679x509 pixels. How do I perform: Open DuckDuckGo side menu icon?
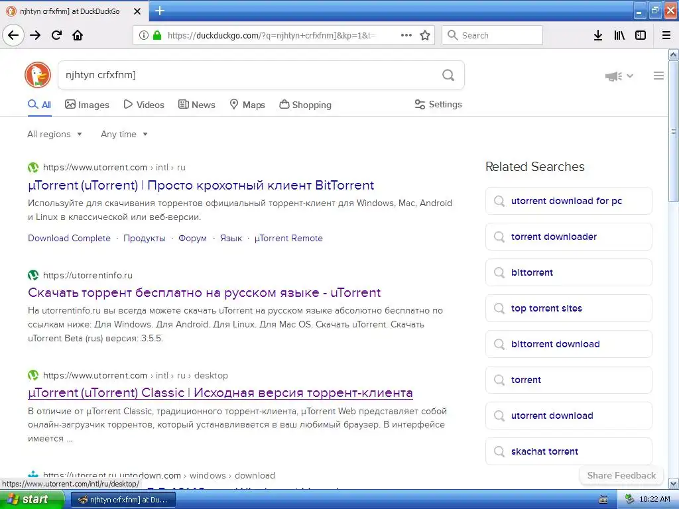[658, 76]
